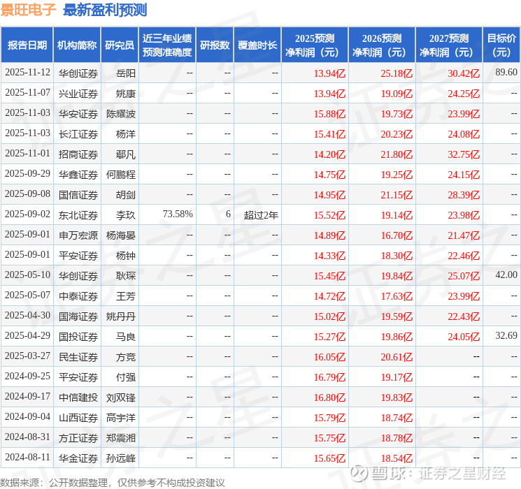The height and width of the screenshot is (489, 521).
Task: Select the target price 32.69
Action: (506, 335)
